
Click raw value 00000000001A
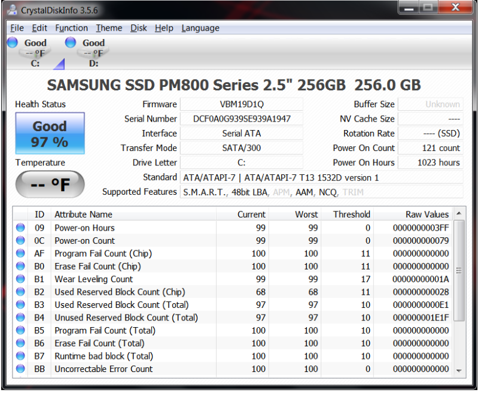(421, 279)
